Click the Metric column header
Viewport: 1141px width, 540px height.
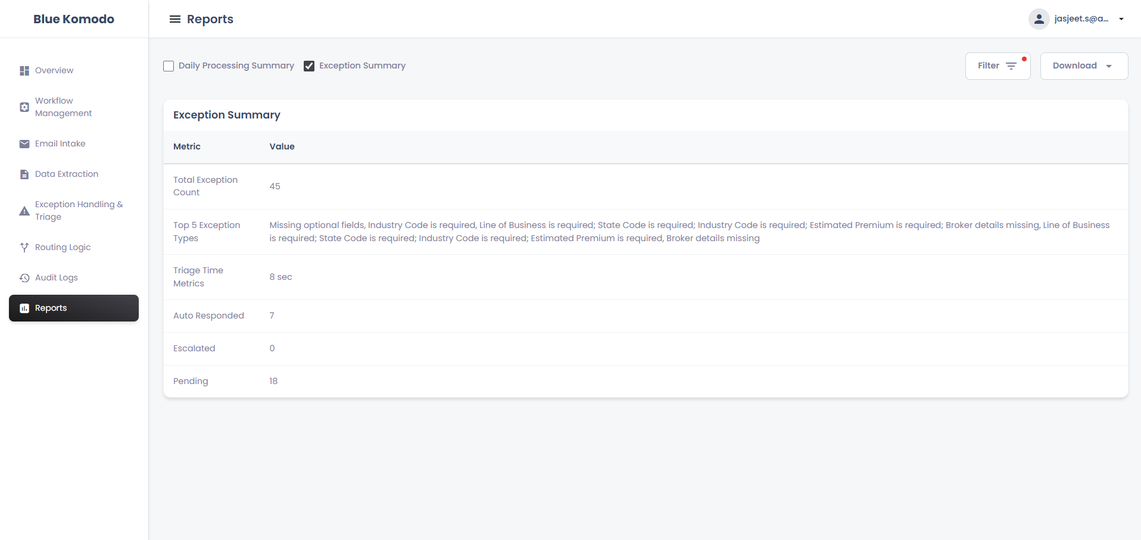187,147
